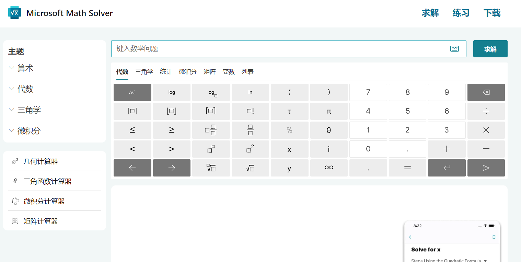The width and height of the screenshot is (521, 262).
Task: Insert the ln function key
Action: [x=250, y=92]
